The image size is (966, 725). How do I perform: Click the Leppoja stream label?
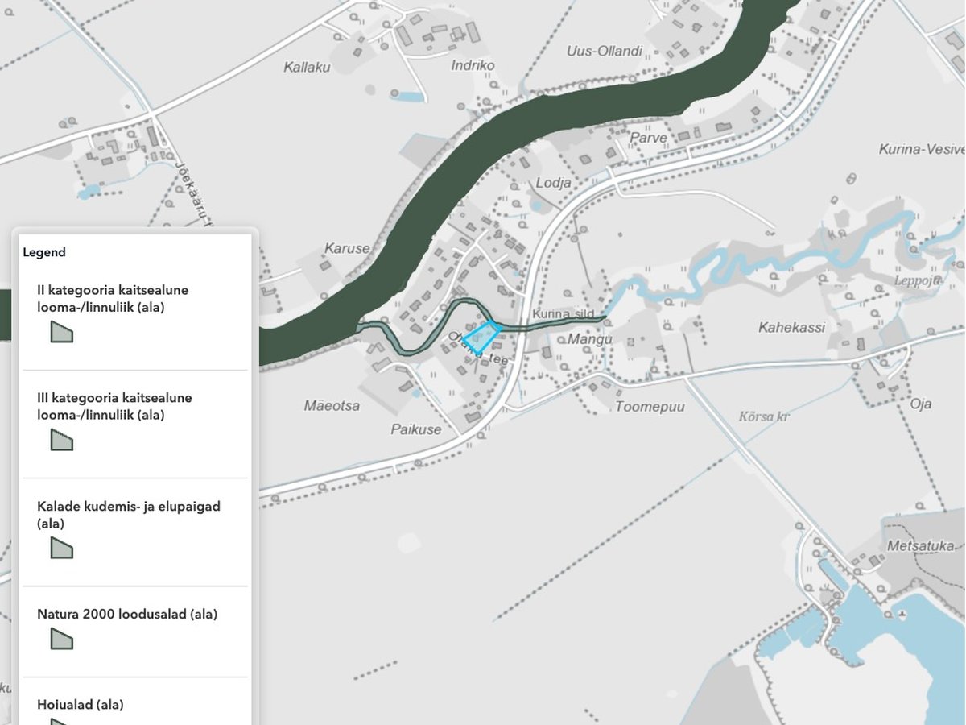pyautogui.click(x=918, y=281)
